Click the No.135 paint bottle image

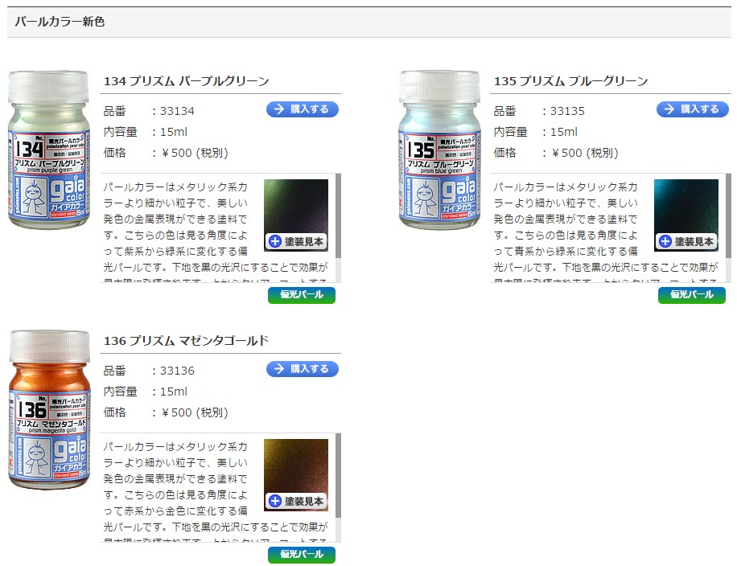pos(439,150)
